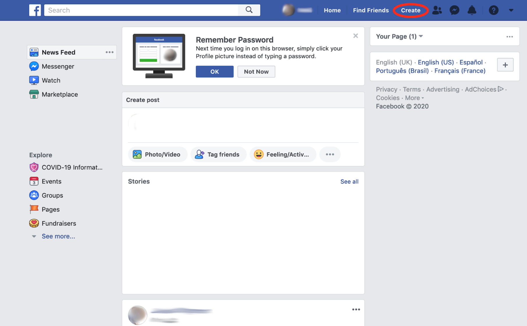Screen dimensions: 527x326
Task: Switch language to Français (France)
Action: (x=460, y=71)
